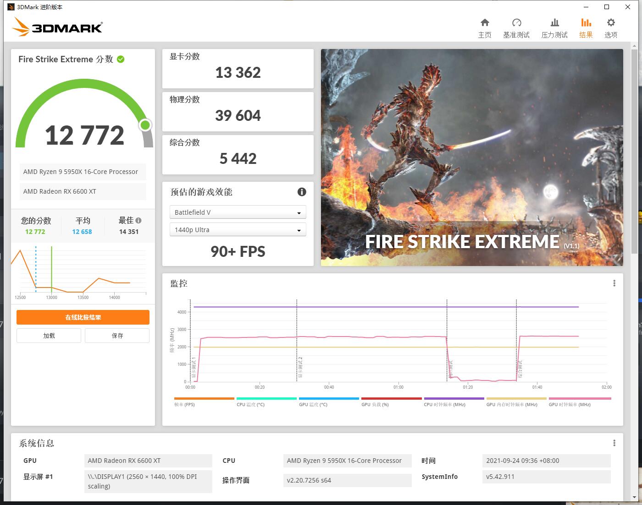Viewport: 642px width, 505px height.
Task: Click the SystemInfo version v5.42.911
Action: tap(547, 477)
